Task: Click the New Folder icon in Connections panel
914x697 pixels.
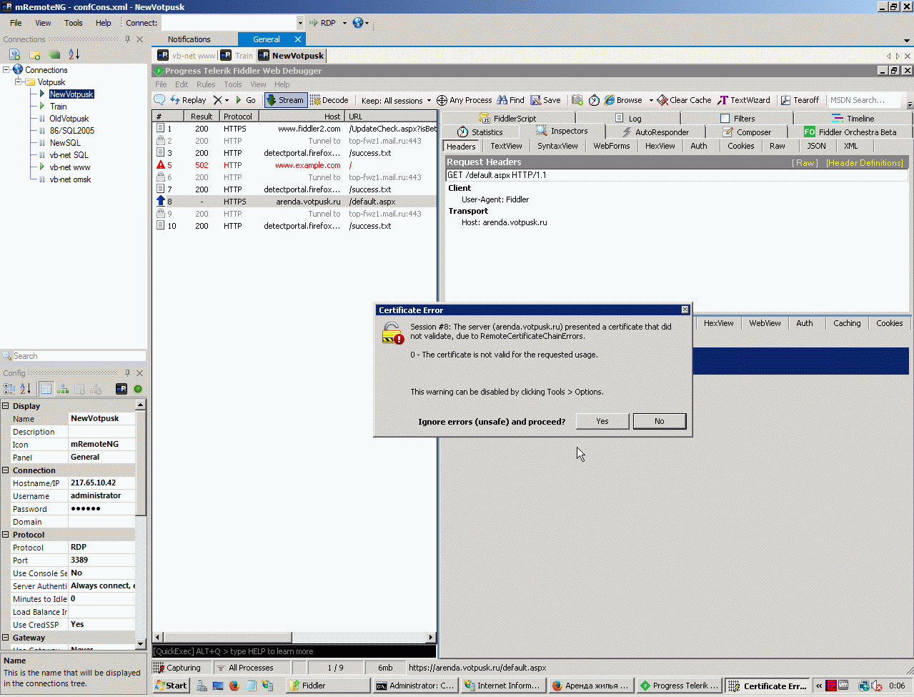Action: [x=34, y=54]
